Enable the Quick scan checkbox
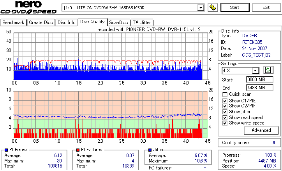This screenshot has width=282, height=171. (225, 94)
